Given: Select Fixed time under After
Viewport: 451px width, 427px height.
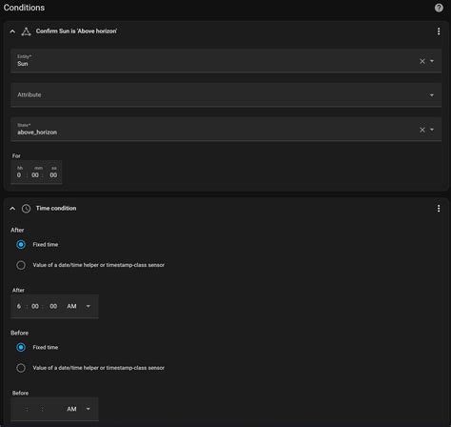Looking at the screenshot, I should point(21,245).
